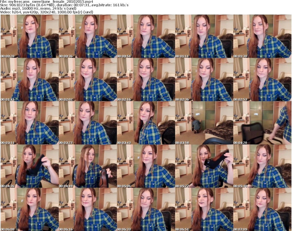Viewport: 292px width, 231px height.
Task: Pick the blurred chair frame at 00:04:20
Action: [262, 123]
